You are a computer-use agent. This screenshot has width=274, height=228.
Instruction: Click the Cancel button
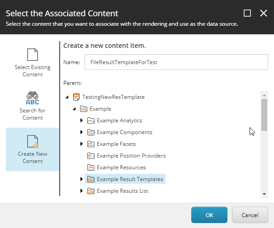250,215
